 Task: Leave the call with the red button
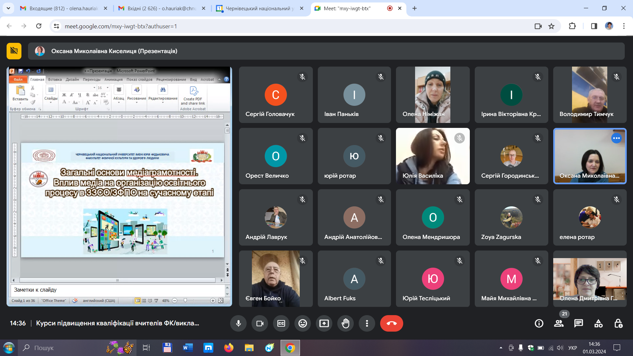pos(391,323)
